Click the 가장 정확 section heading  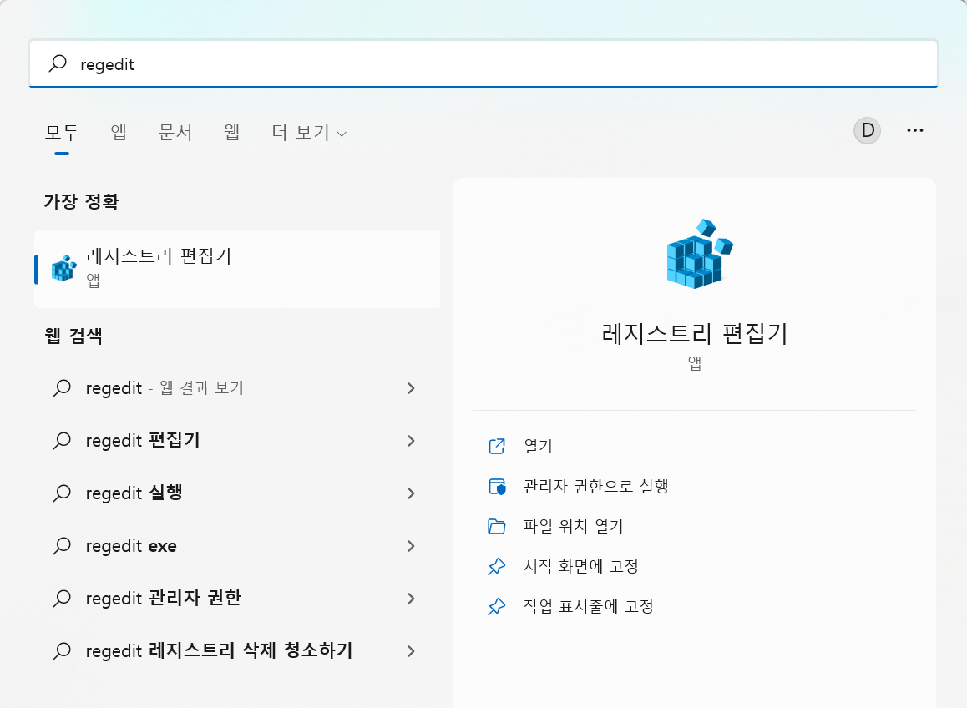point(81,202)
